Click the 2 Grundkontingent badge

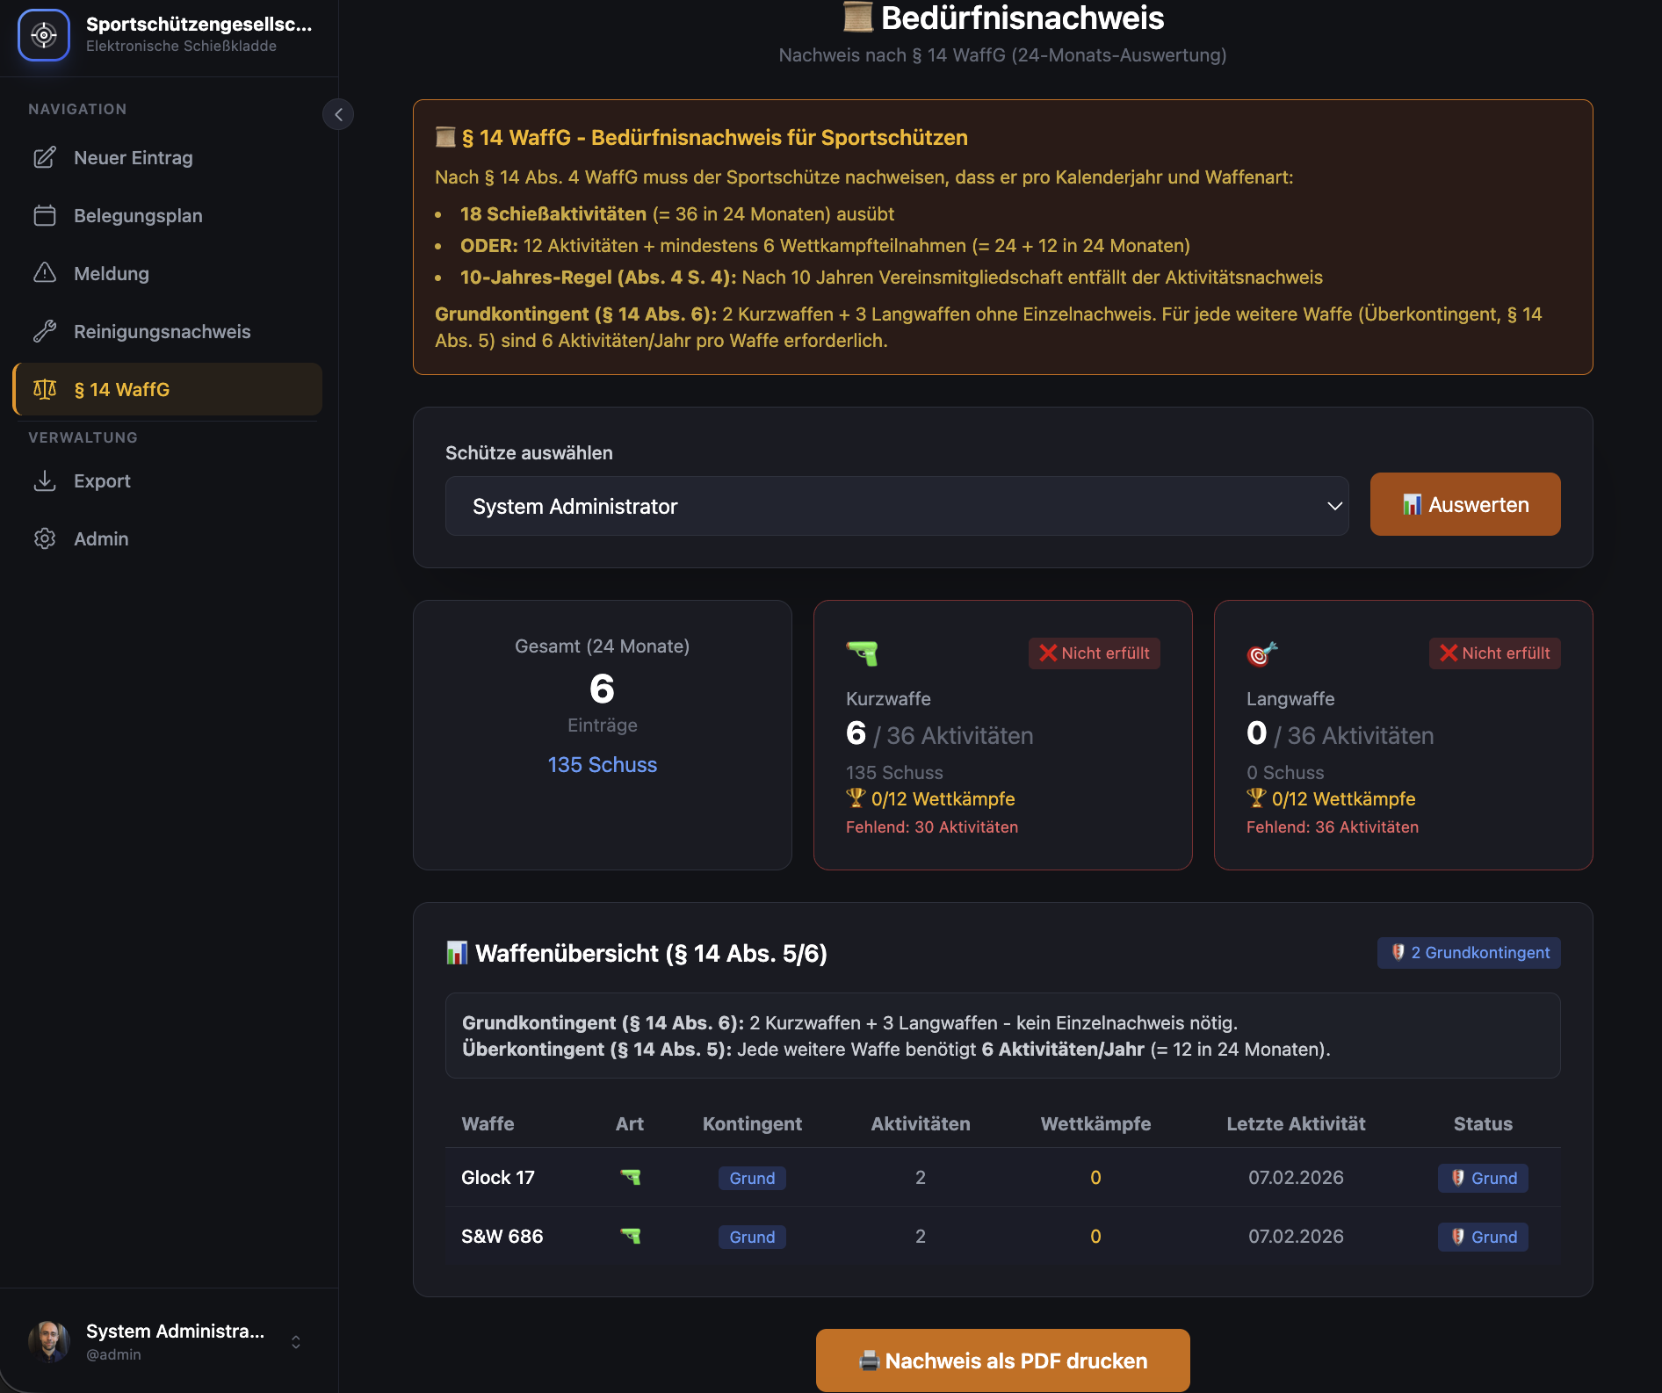point(1469,953)
